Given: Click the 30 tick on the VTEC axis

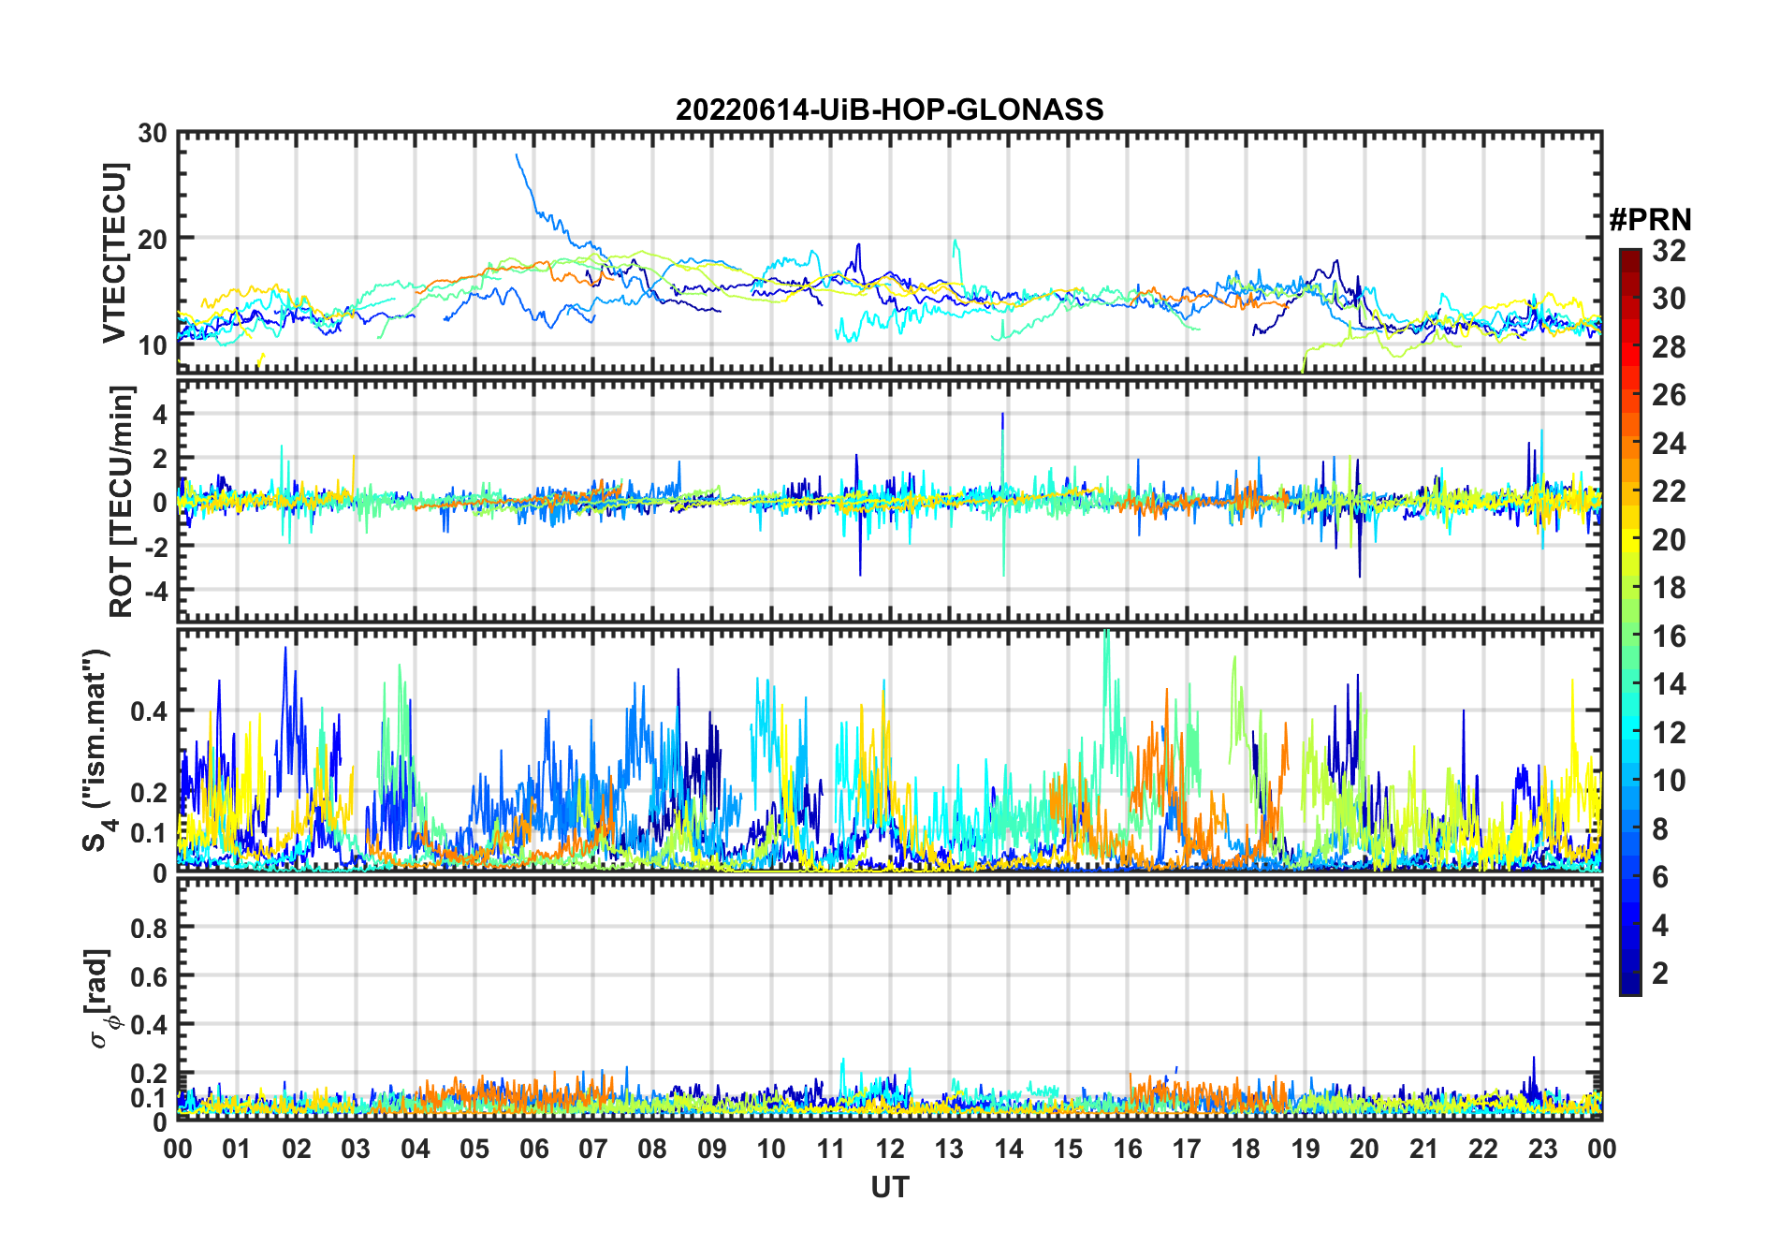Looking at the screenshot, I should [x=153, y=134].
